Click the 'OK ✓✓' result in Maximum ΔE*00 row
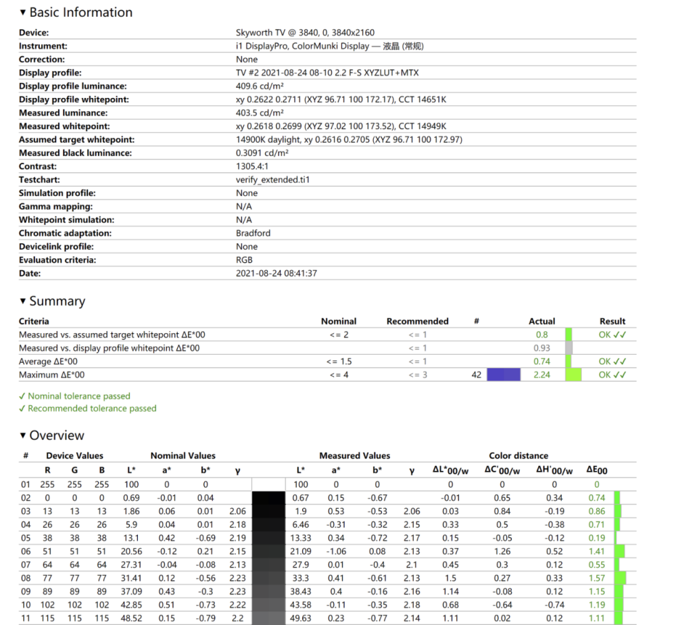Image resolution: width=676 pixels, height=625 pixels. (x=612, y=374)
